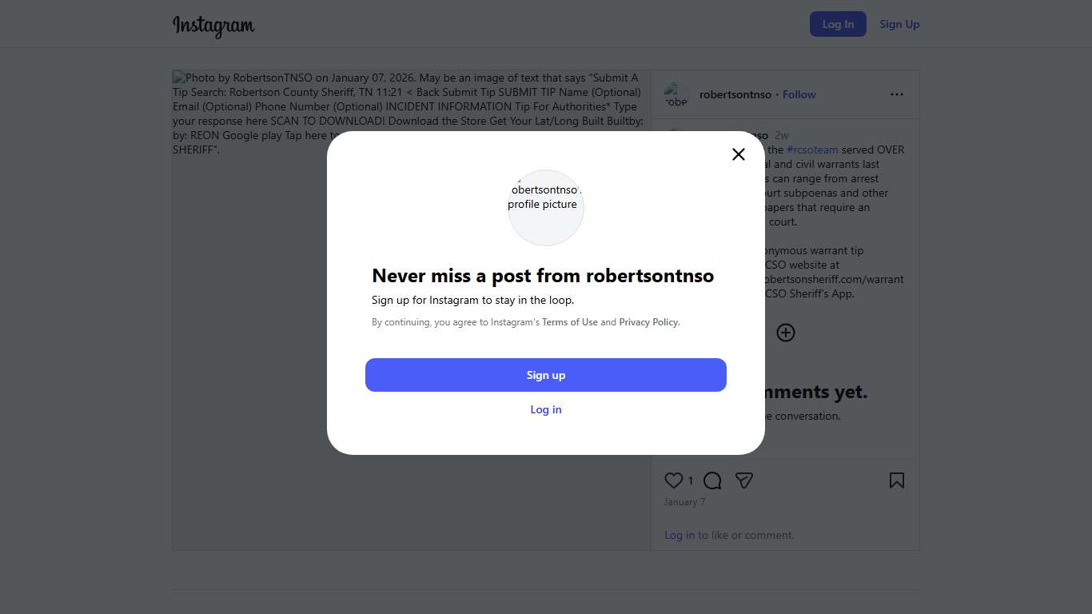Click profile picture in the modal
1092x614 pixels.
(546, 207)
